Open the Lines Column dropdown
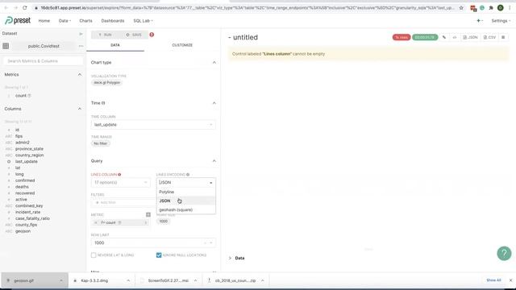The height and width of the screenshot is (290, 516). pyautogui.click(x=120, y=183)
